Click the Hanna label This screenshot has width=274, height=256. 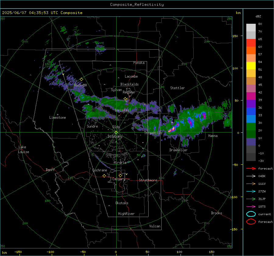point(213,136)
